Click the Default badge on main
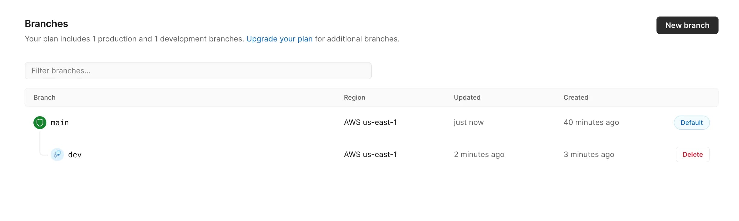 coord(692,123)
